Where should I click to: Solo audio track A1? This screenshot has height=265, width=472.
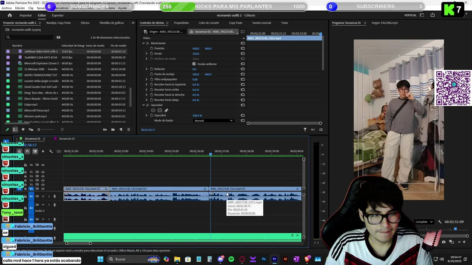(49, 196)
